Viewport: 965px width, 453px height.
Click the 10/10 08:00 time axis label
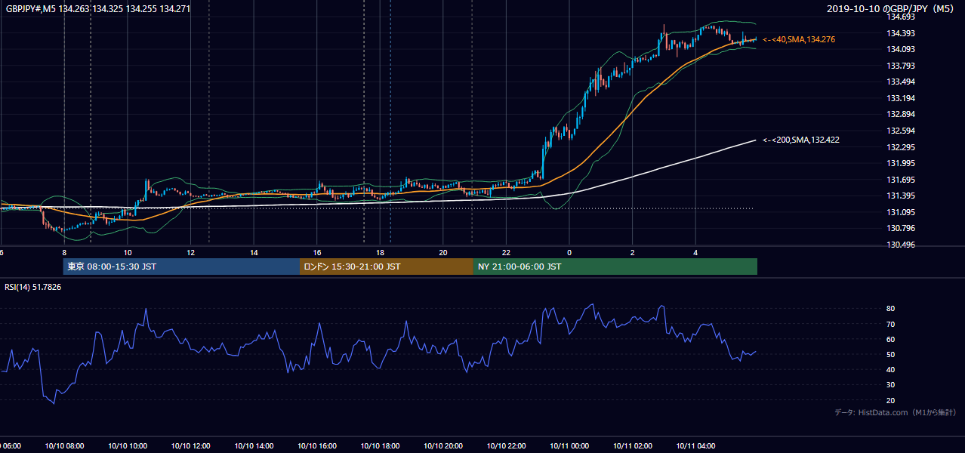(x=64, y=446)
